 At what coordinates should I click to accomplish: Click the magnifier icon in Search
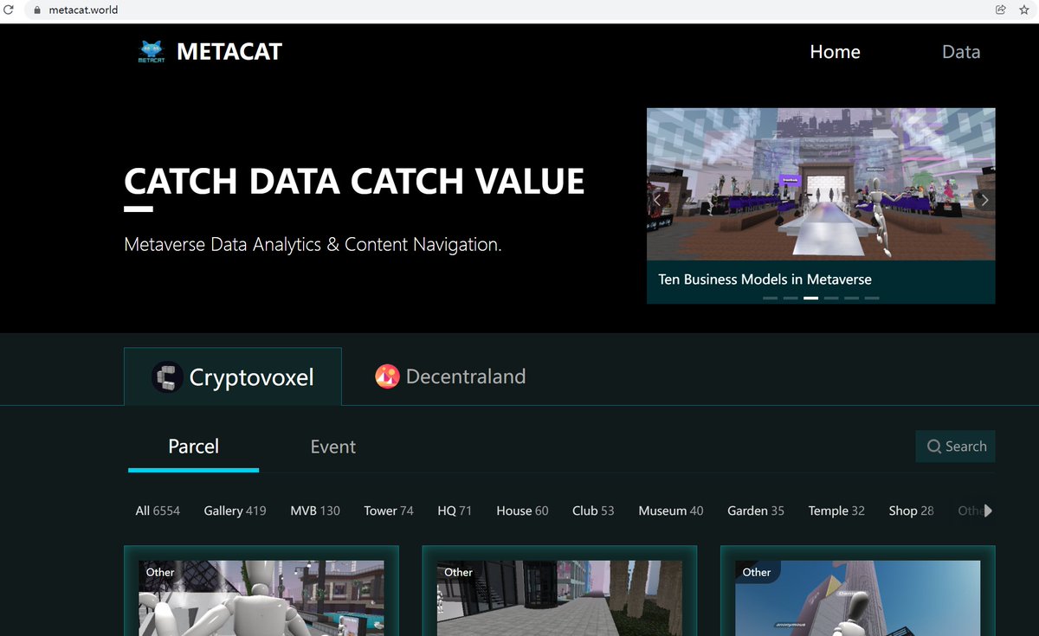tap(934, 446)
